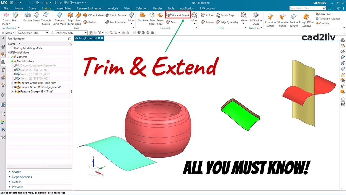
Task: Select the Face Blend tool
Action: pos(78,19)
